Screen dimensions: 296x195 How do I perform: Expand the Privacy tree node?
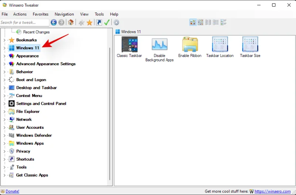(4, 151)
